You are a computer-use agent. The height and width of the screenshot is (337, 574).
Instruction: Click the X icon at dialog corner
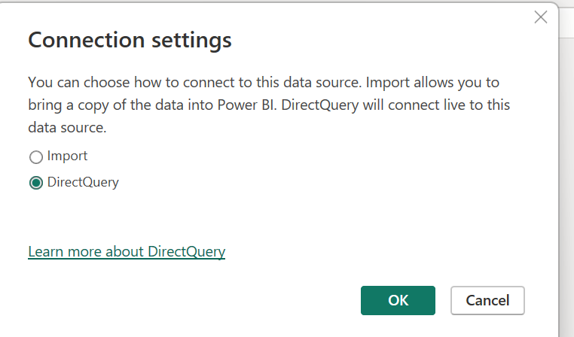540,17
